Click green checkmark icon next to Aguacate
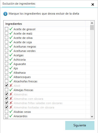The image size is (98, 133). tap(11, 64)
